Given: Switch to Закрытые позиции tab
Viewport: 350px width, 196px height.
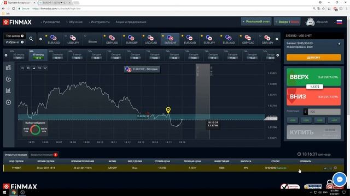Looking at the screenshot, I should pos(44,155).
